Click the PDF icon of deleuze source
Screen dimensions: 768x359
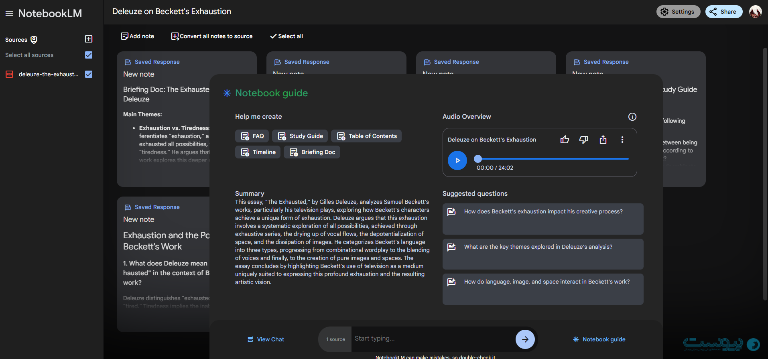click(x=9, y=74)
